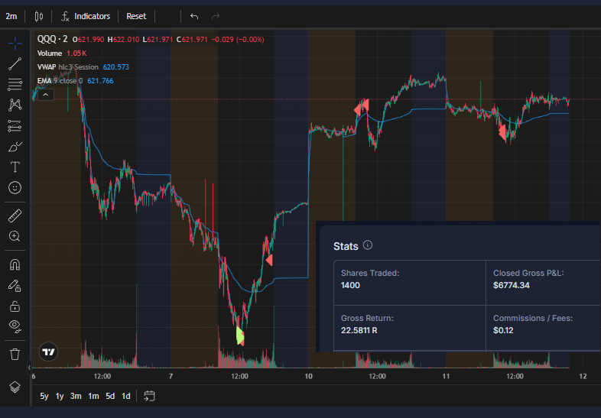Collapse the indicator legend chevron
The image size is (601, 418).
tap(46, 95)
